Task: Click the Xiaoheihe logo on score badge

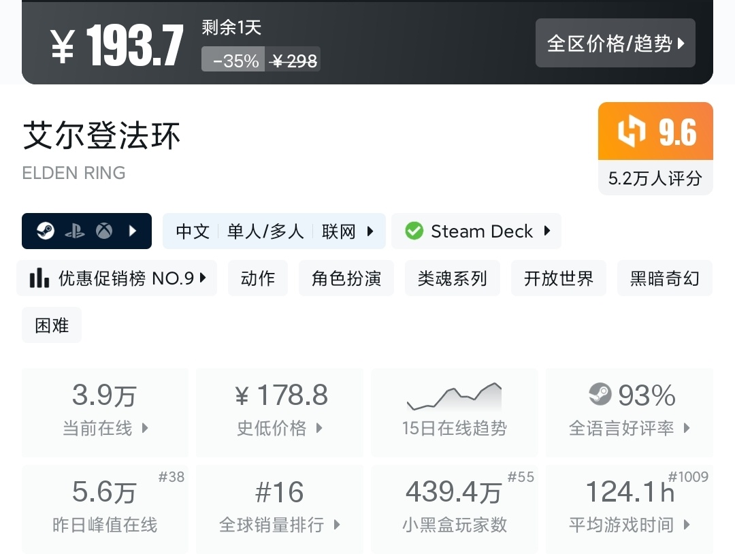Action: 631,132
